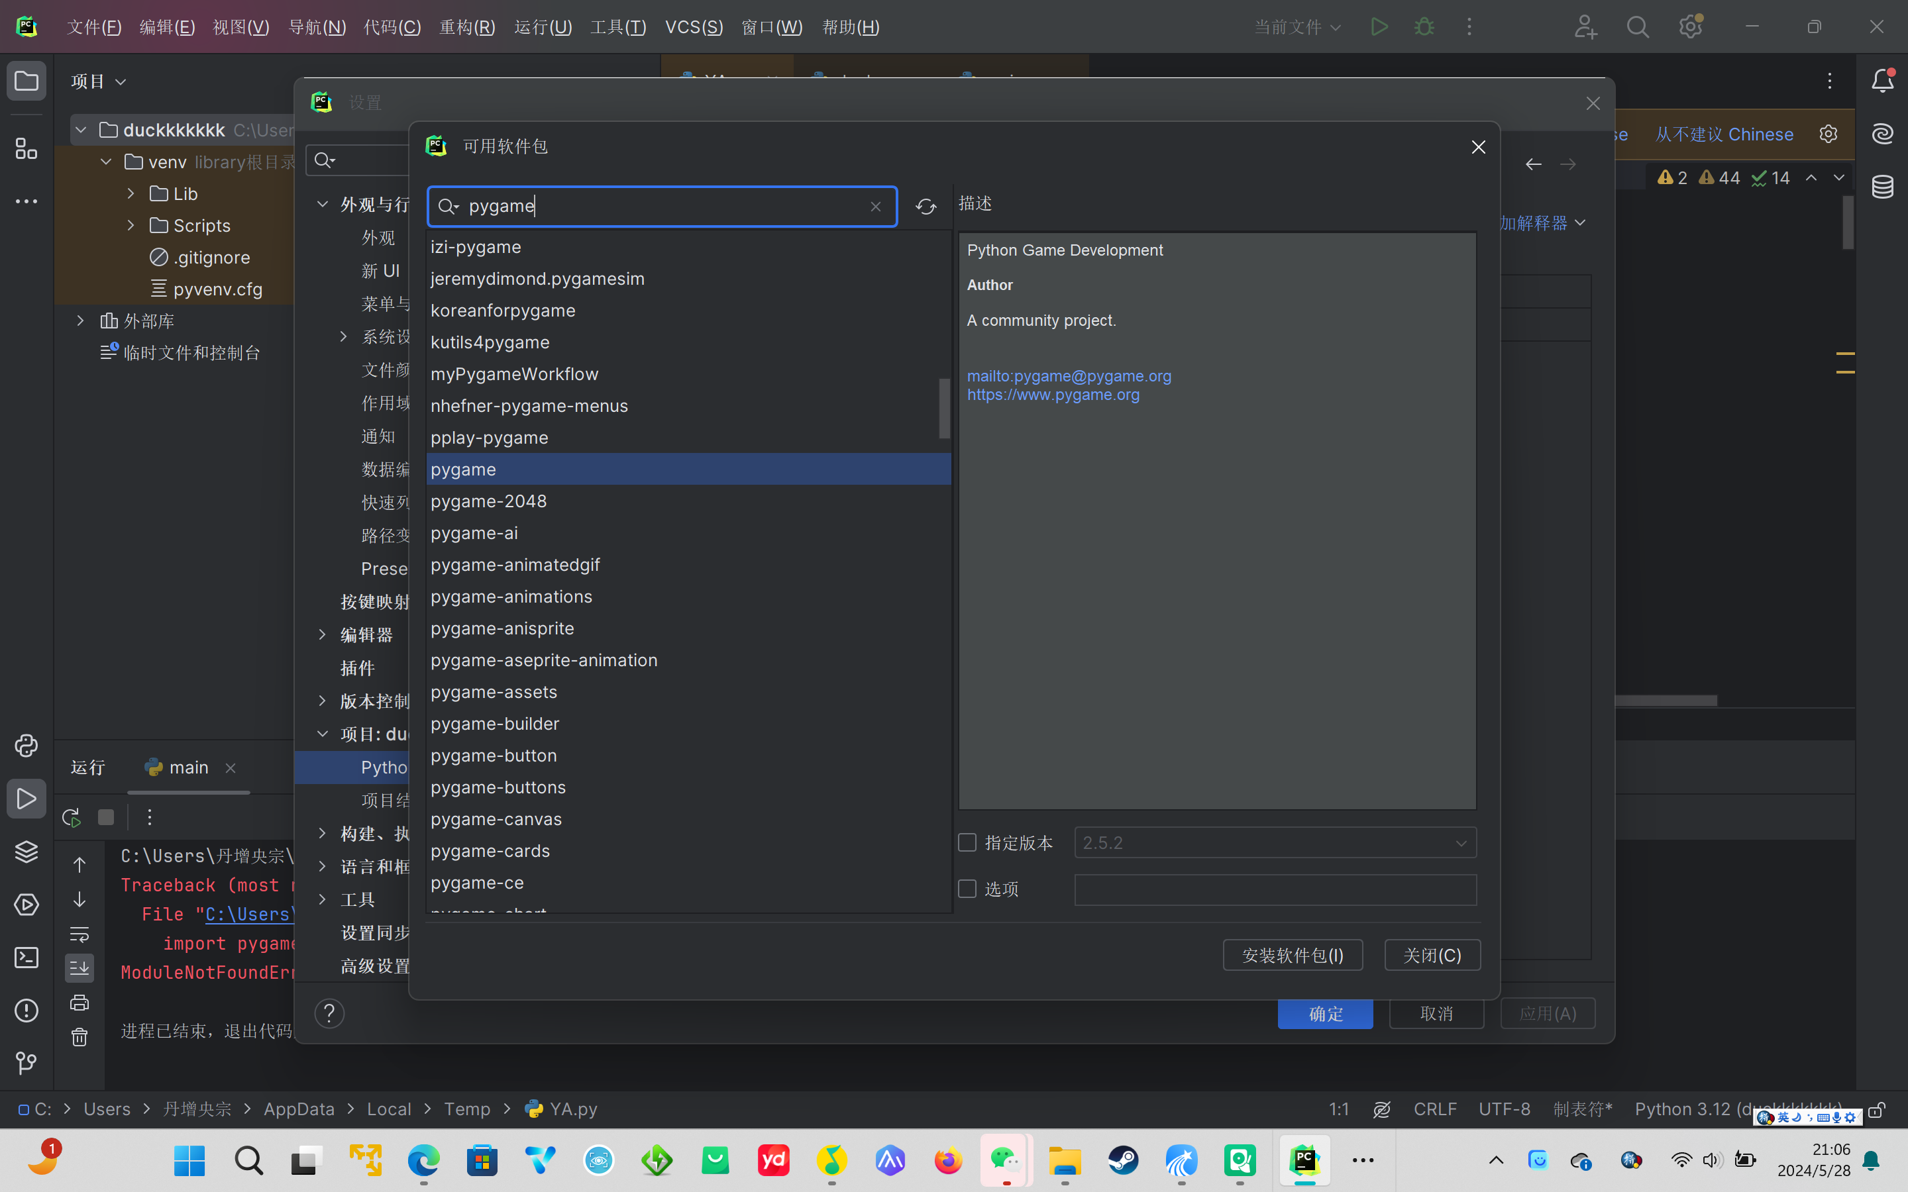Open the 代码(C) menu
The height and width of the screenshot is (1192, 1908).
click(392, 26)
